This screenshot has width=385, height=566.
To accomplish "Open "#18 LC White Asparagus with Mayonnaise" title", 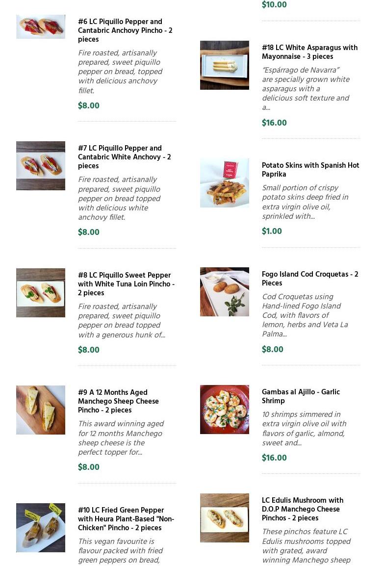I will tap(309, 52).
